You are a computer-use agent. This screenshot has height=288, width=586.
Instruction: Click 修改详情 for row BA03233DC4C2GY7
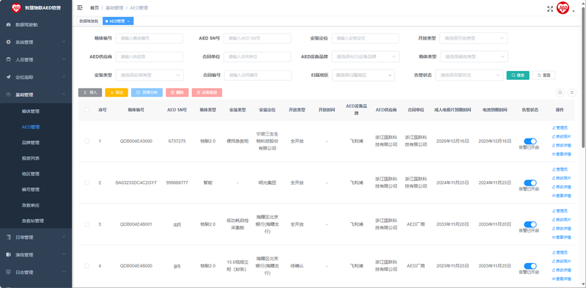point(561,187)
